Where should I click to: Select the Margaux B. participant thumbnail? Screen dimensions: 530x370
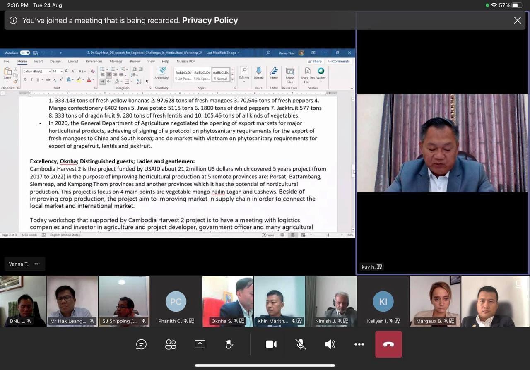tap(435, 301)
